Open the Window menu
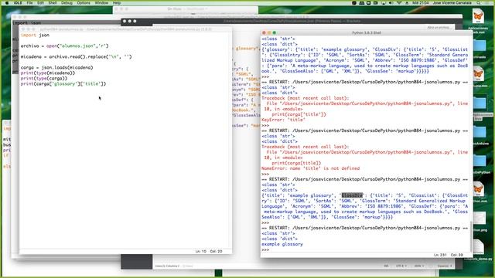Image resolution: width=495 pixels, height=278 pixels. (101, 3)
